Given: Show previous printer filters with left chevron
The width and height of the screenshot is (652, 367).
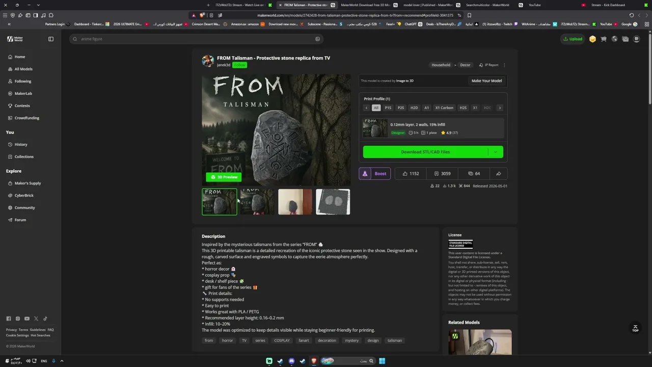Looking at the screenshot, I should 366,108.
